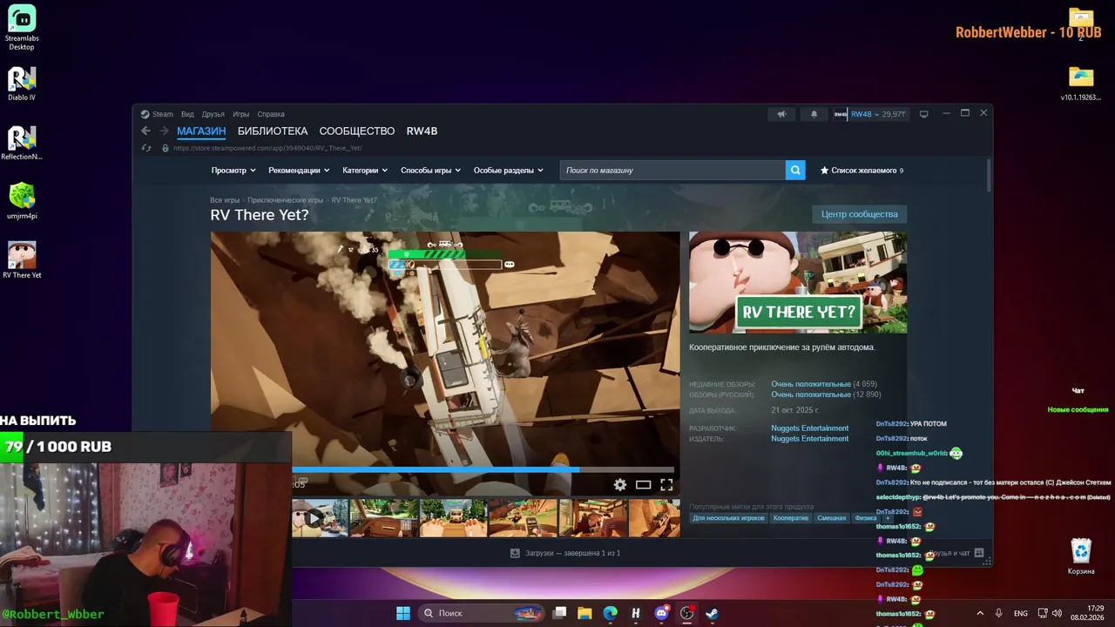Open Task View on the taskbar
The height and width of the screenshot is (627, 1115).
tap(560, 613)
